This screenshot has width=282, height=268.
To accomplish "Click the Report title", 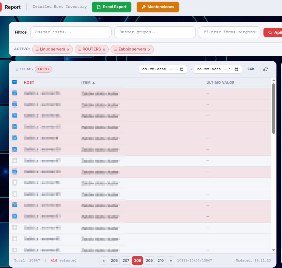I will (x=13, y=7).
